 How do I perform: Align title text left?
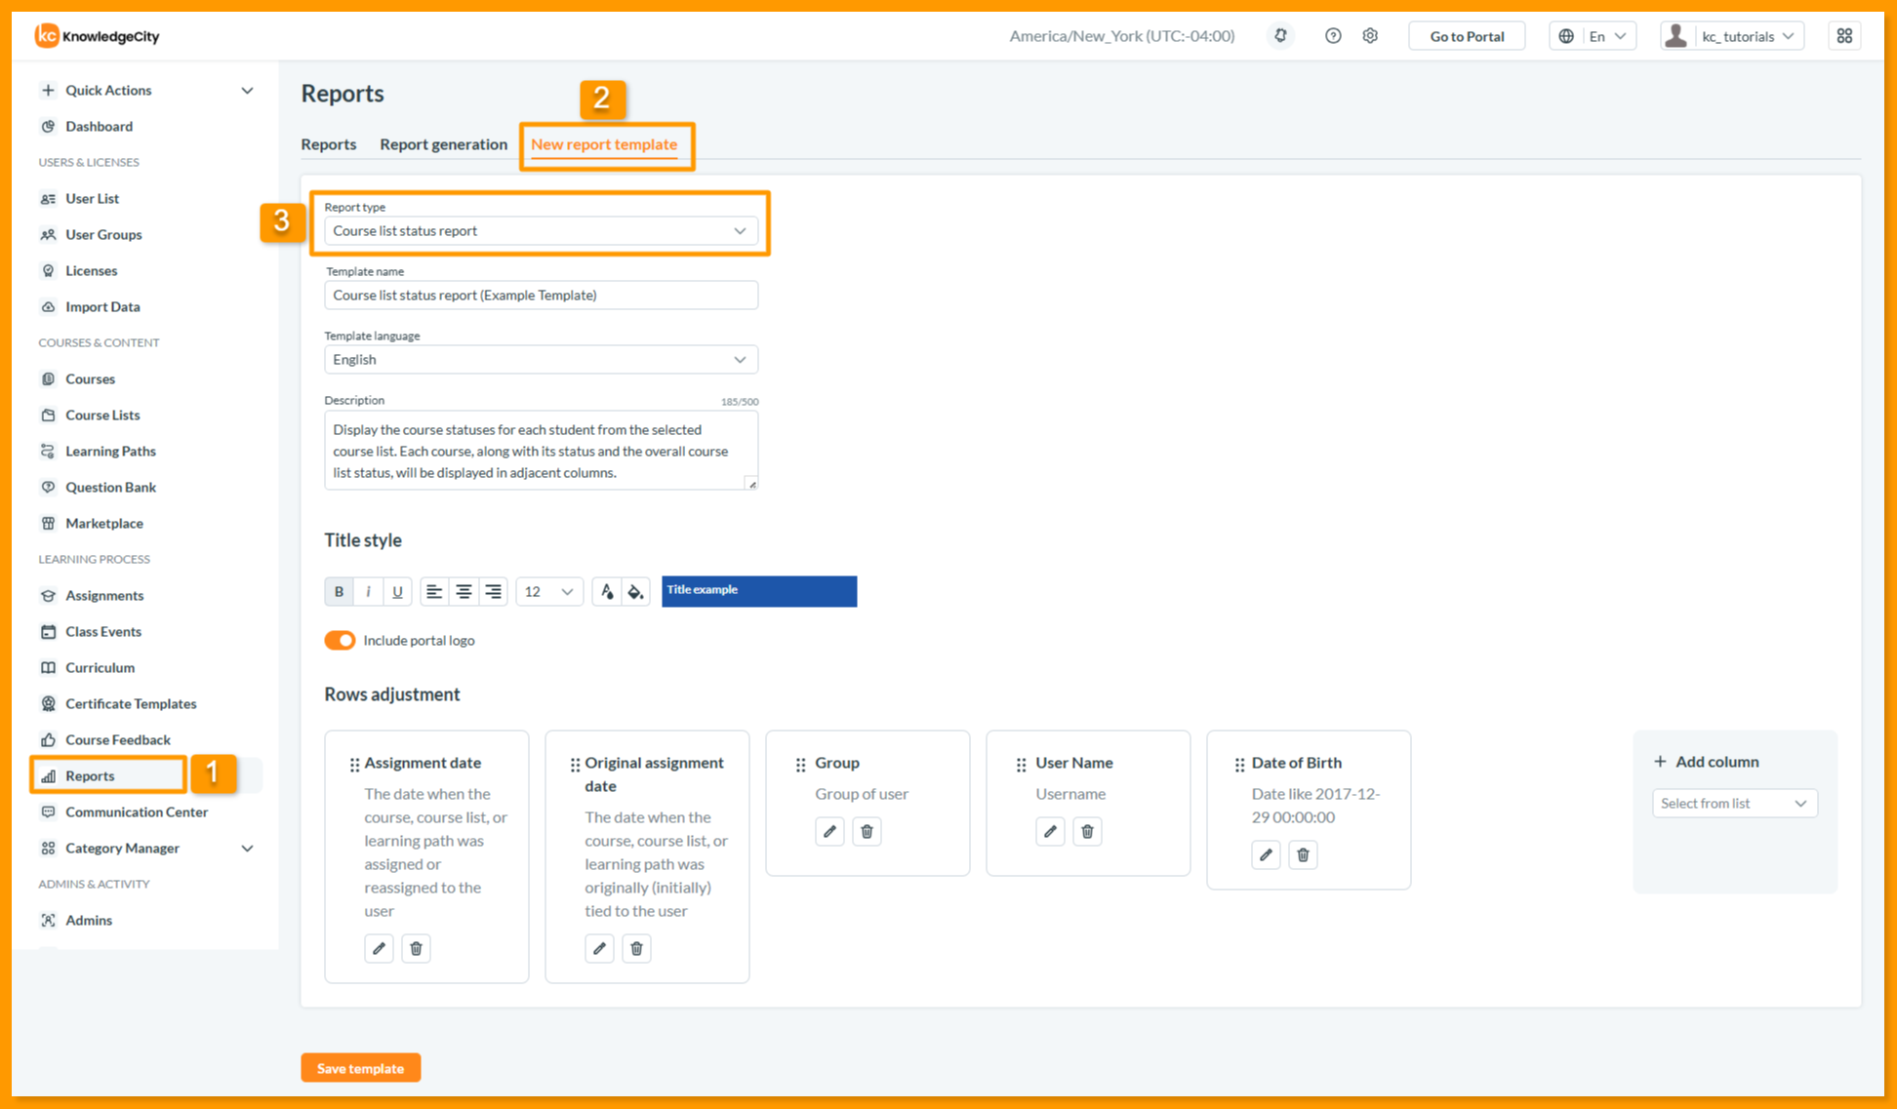tap(434, 591)
